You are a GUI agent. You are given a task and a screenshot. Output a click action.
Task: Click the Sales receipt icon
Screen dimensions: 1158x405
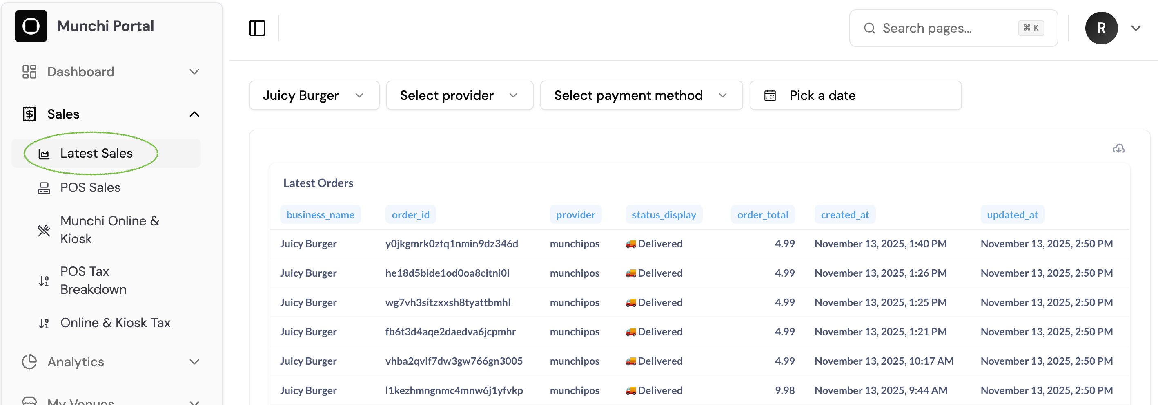click(x=29, y=114)
